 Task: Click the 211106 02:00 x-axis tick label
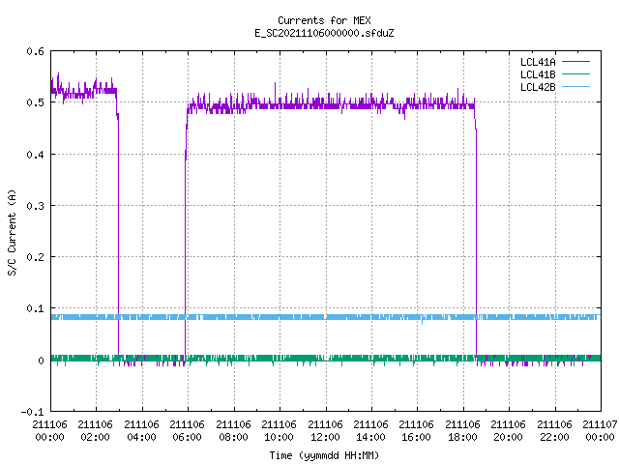[95, 430]
